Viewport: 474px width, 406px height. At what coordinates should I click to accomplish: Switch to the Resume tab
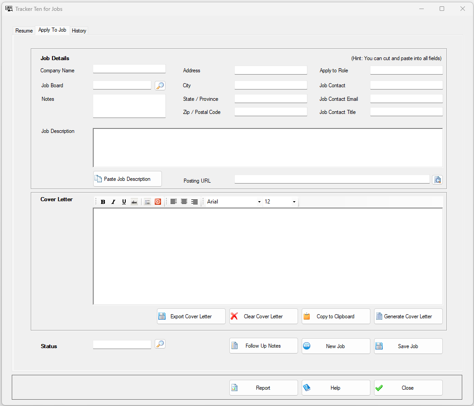coord(24,30)
